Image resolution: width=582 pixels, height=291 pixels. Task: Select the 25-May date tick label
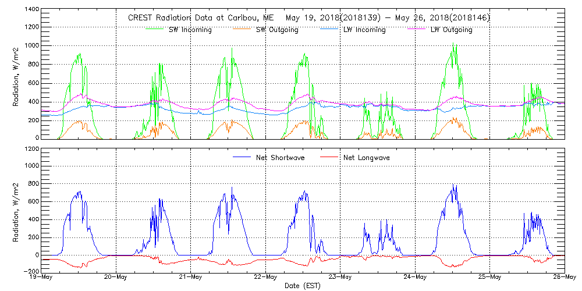(489, 277)
